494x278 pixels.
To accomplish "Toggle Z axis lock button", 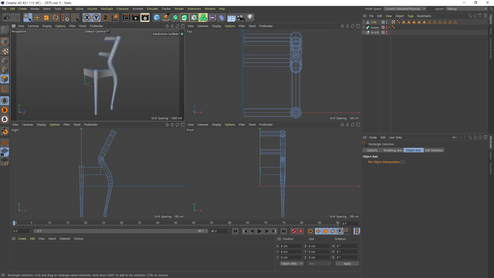I will 105,18.
